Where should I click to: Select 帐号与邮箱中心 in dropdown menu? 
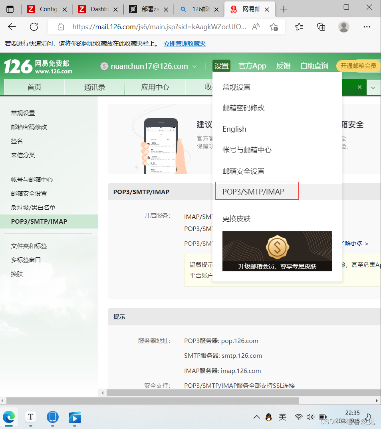click(247, 150)
